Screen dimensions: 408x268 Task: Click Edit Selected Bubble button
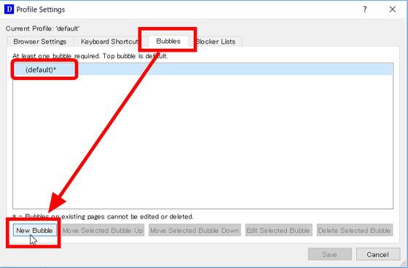[x=278, y=230]
